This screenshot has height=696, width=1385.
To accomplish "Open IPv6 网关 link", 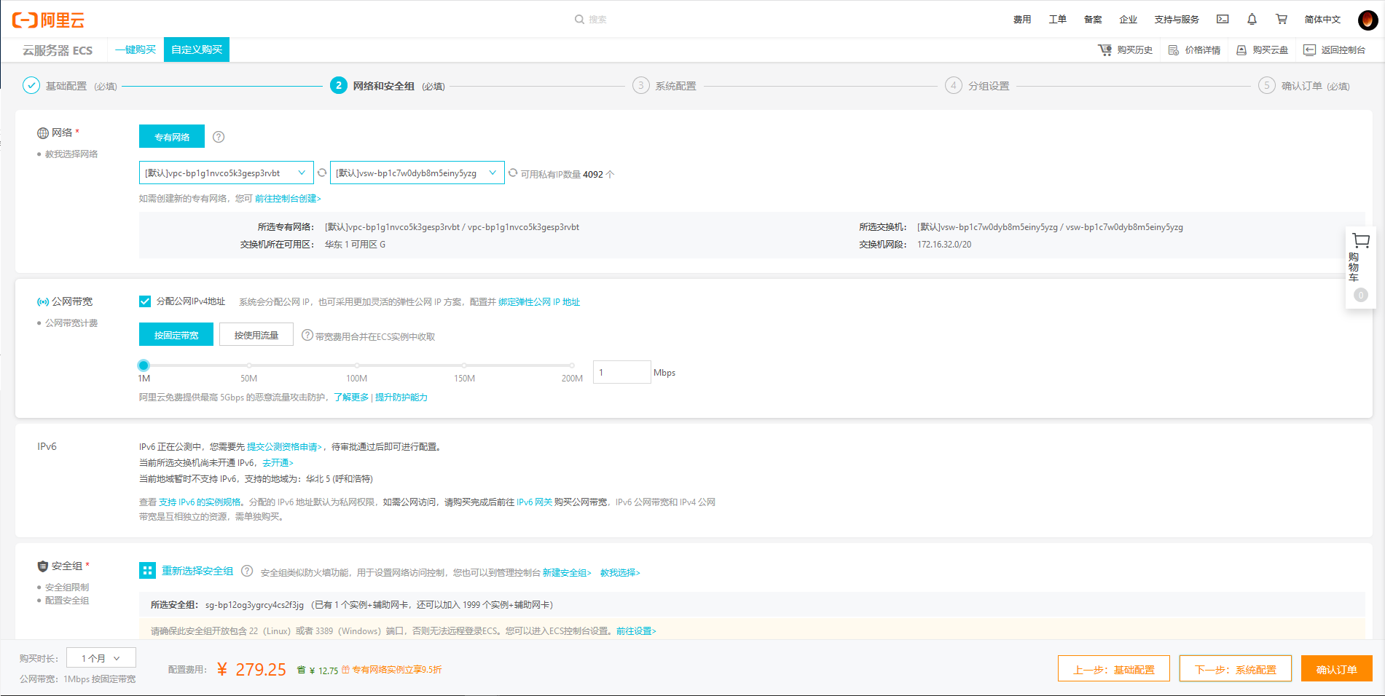I will click(534, 502).
